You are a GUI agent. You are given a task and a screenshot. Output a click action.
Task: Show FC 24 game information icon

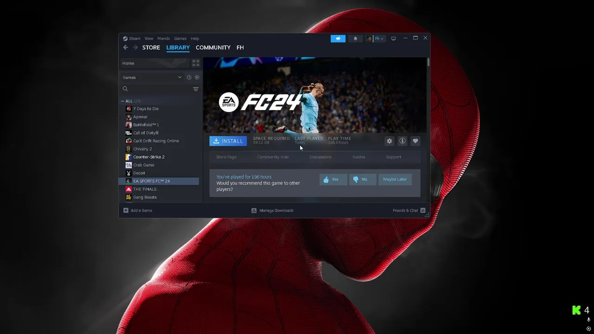pos(402,141)
